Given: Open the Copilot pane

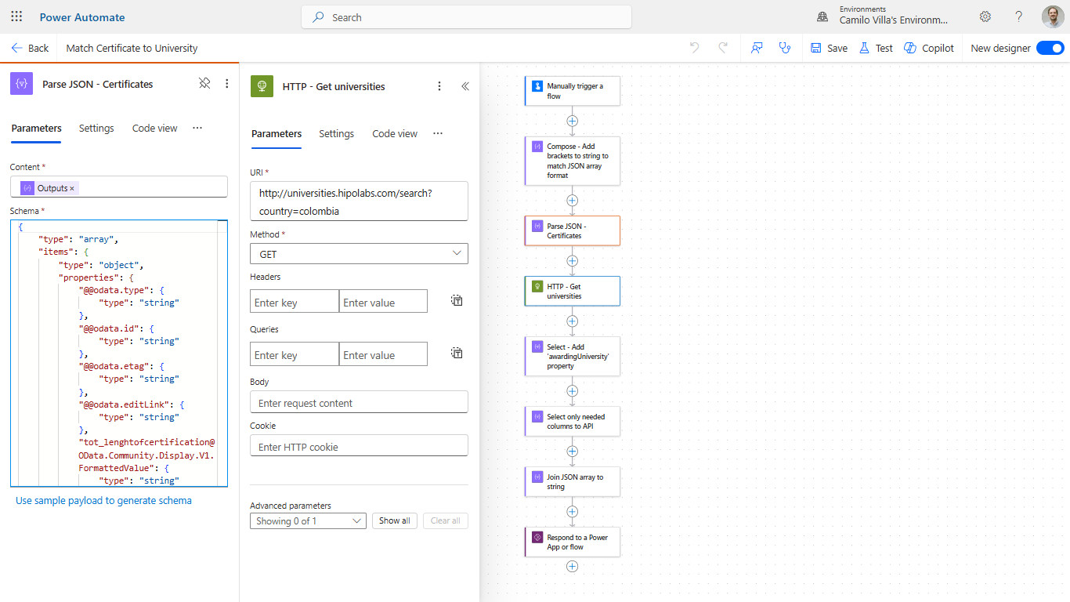Looking at the screenshot, I should pyautogui.click(x=929, y=48).
